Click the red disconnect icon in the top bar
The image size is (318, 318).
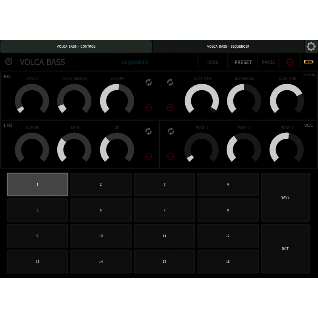click(x=290, y=62)
